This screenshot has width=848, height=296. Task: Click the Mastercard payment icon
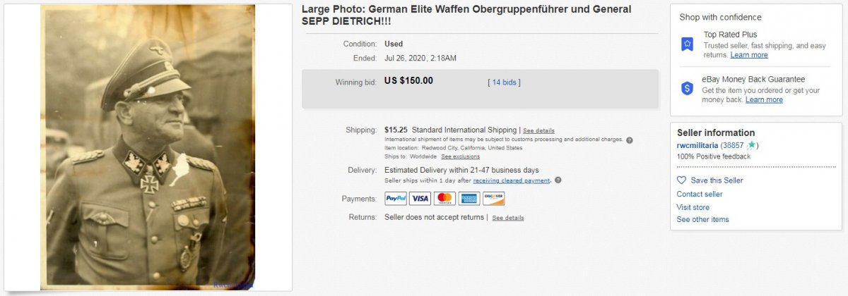tap(444, 199)
